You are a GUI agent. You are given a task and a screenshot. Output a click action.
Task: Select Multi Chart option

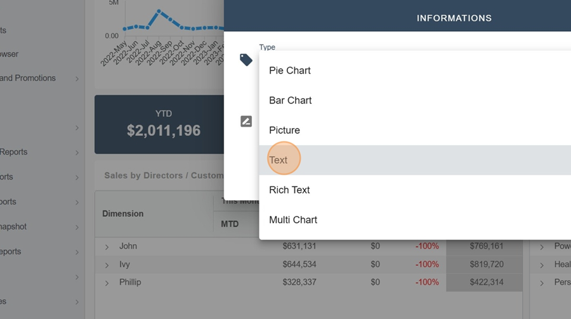click(x=293, y=219)
